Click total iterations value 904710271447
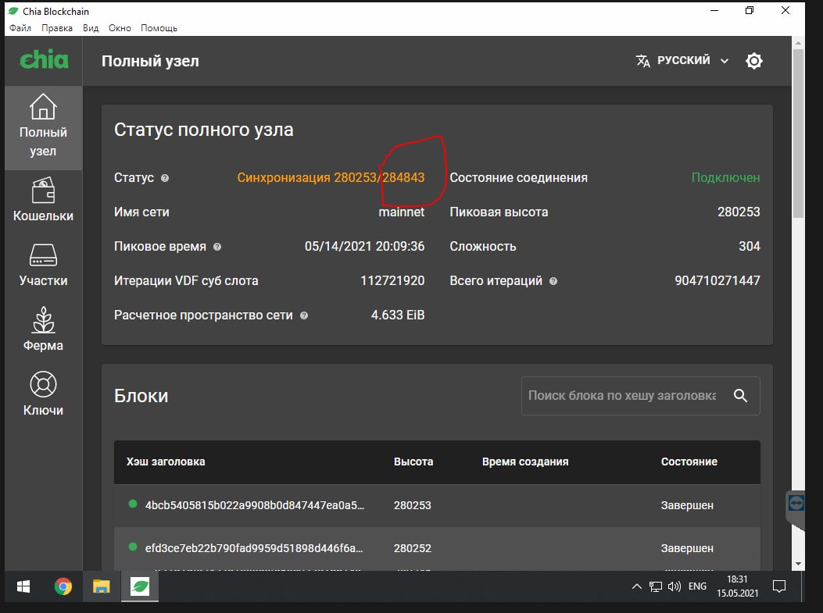Viewport: 823px width, 613px height. pyautogui.click(x=717, y=281)
